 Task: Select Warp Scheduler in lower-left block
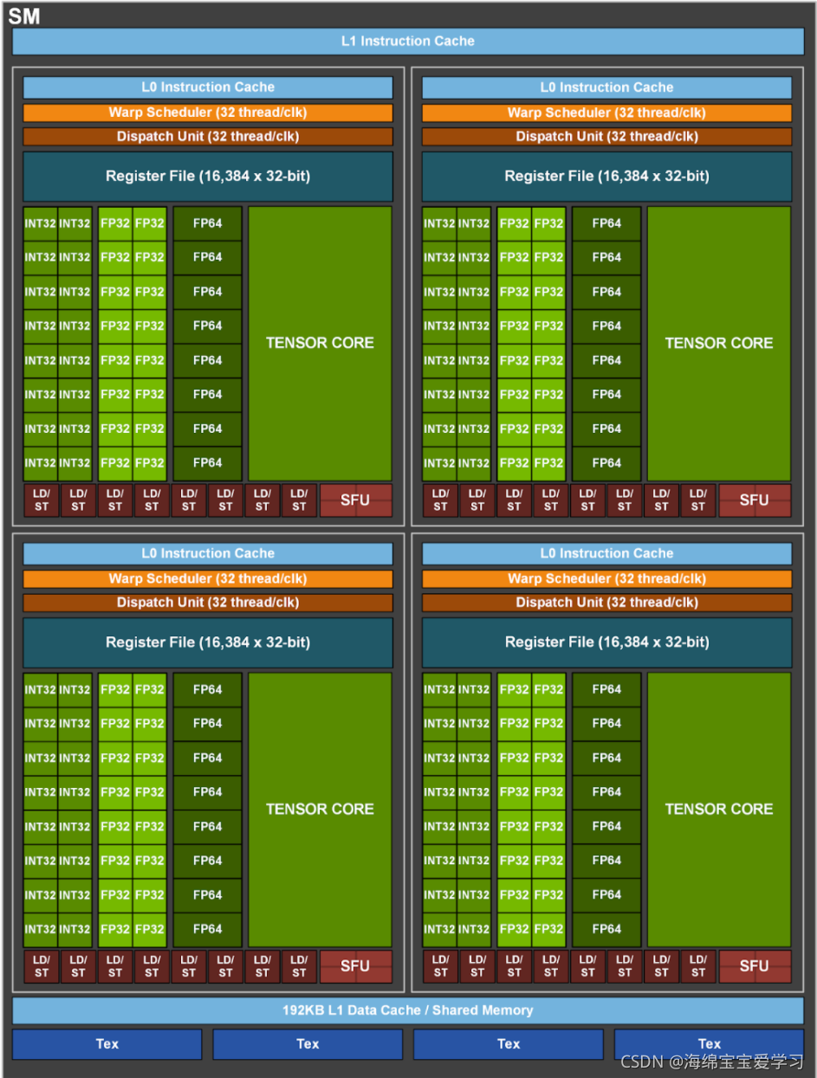208,578
